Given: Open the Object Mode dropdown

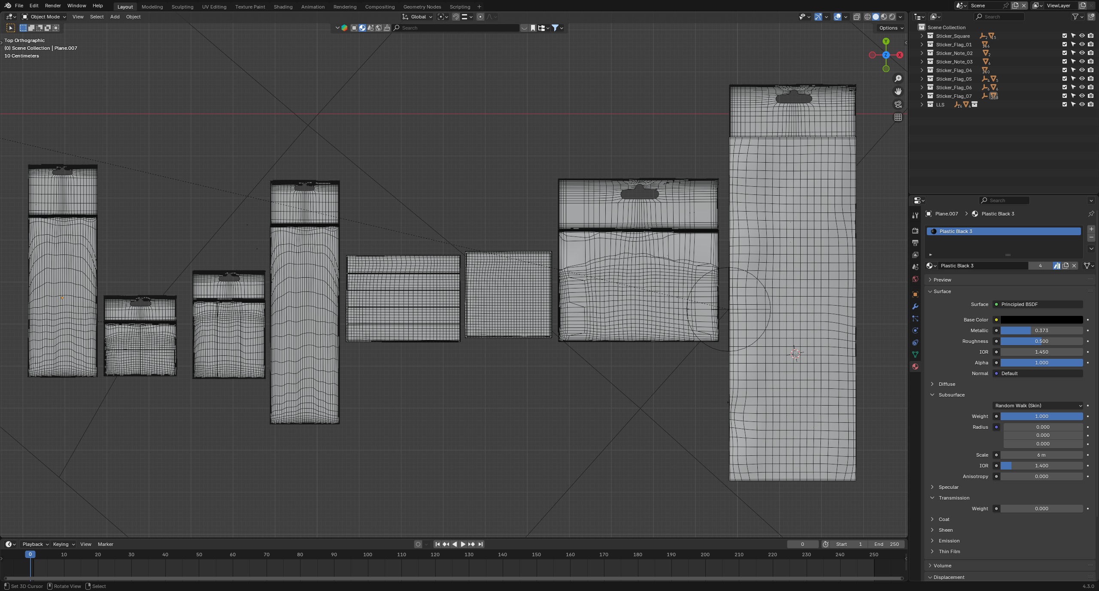Looking at the screenshot, I should (x=44, y=17).
